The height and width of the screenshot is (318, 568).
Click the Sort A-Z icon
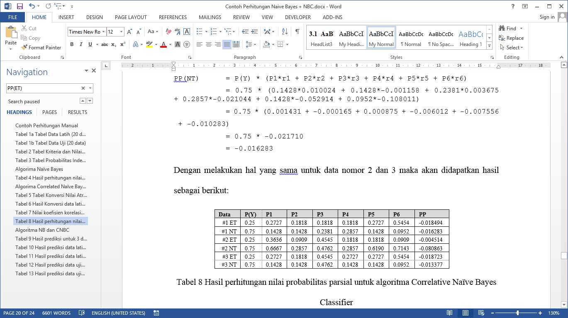[285, 32]
